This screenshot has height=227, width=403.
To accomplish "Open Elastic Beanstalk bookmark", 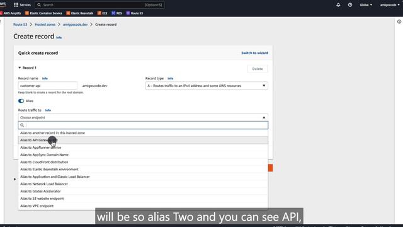I will pos(80,13).
